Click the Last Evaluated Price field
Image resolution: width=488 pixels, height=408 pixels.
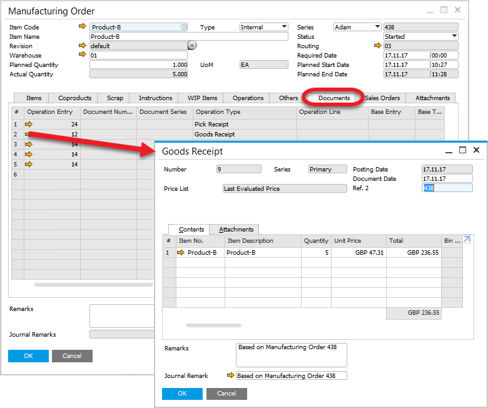pyautogui.click(x=285, y=188)
